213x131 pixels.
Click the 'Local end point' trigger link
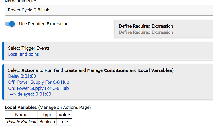[23, 54]
